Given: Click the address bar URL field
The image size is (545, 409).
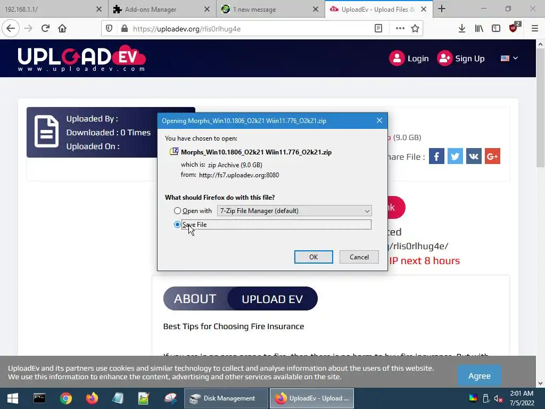Looking at the screenshot, I should 250,29.
